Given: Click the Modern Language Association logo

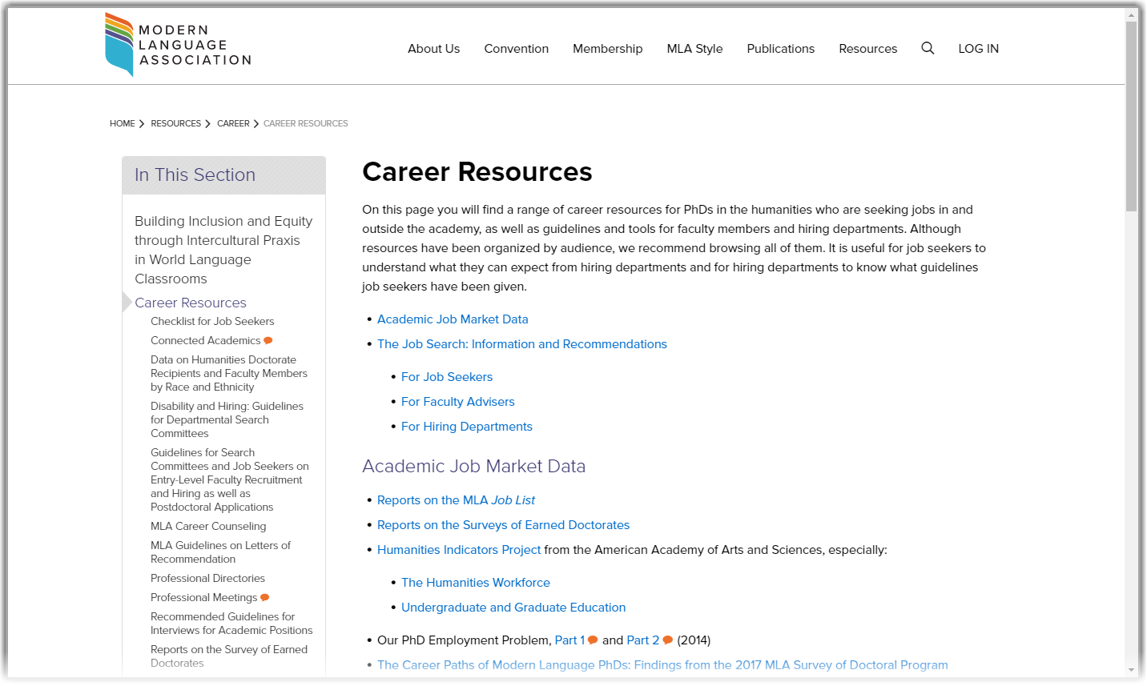Looking at the screenshot, I should (179, 45).
